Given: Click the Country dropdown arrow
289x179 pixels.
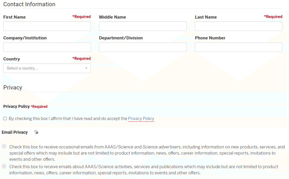Looking at the screenshot, I should [x=86, y=68].
